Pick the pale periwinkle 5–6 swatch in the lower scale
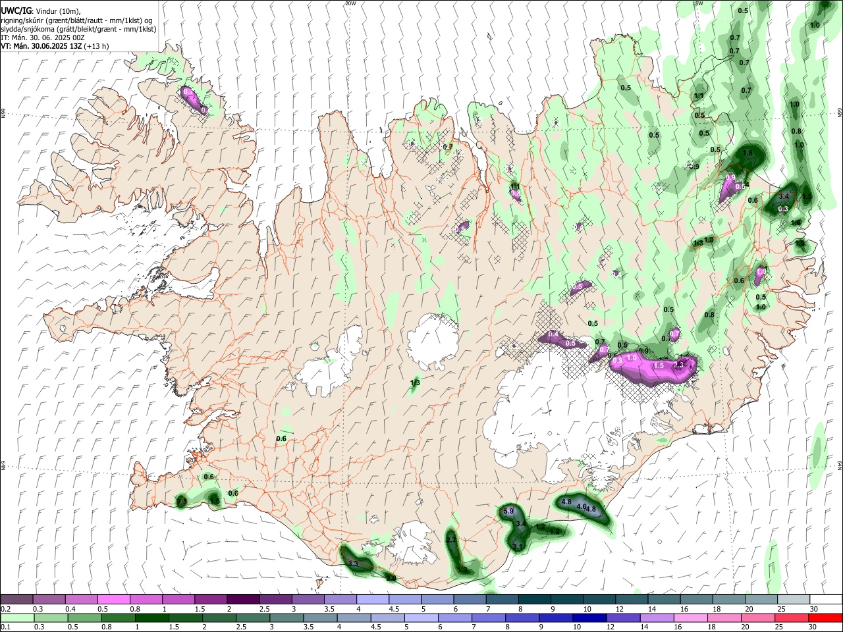 point(420,618)
